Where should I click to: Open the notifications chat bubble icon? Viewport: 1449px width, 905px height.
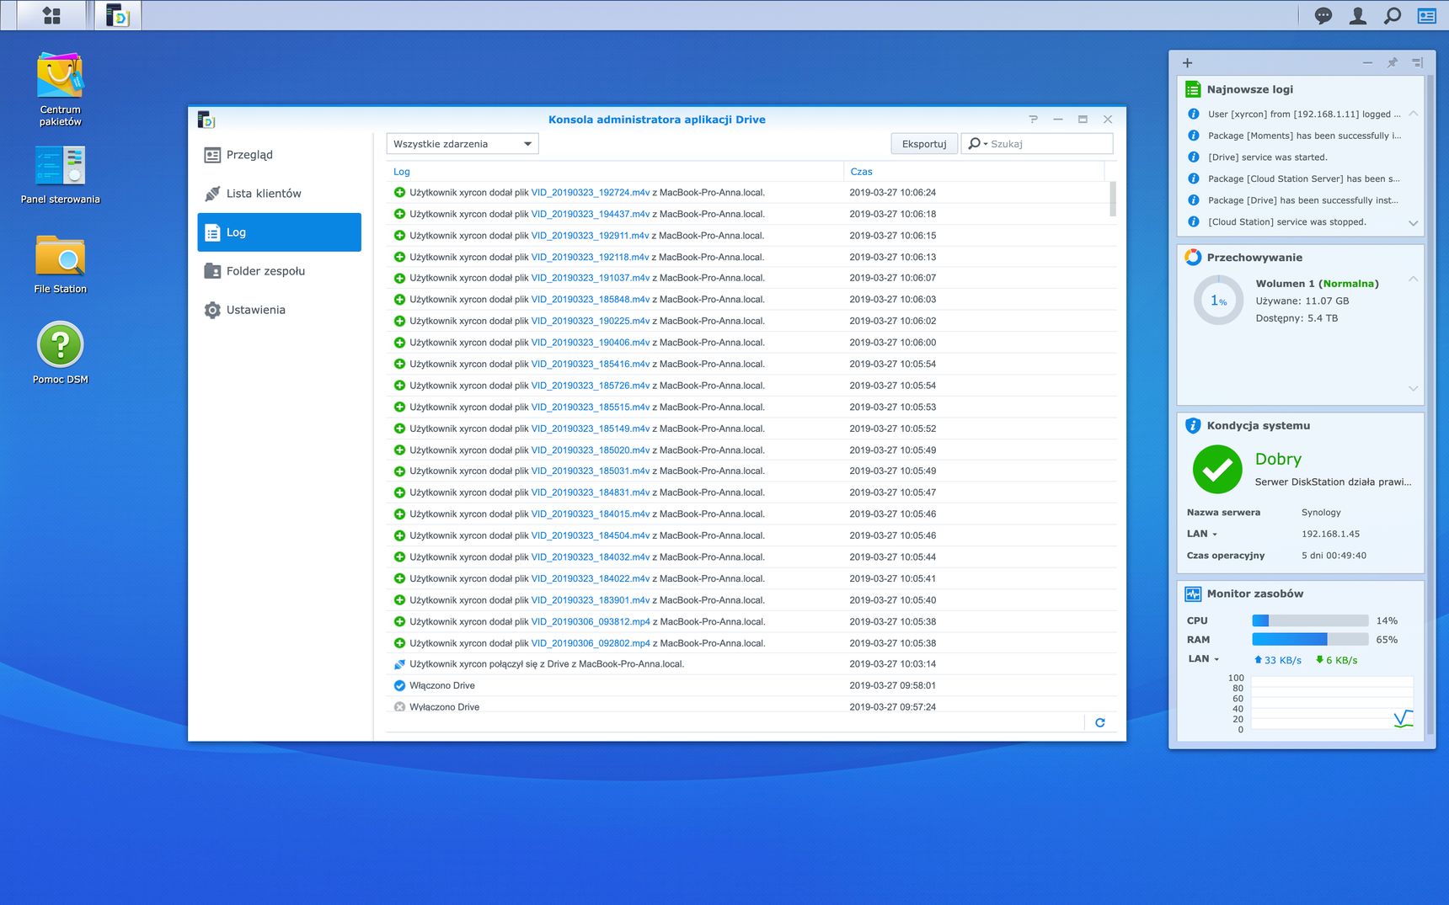coord(1323,15)
